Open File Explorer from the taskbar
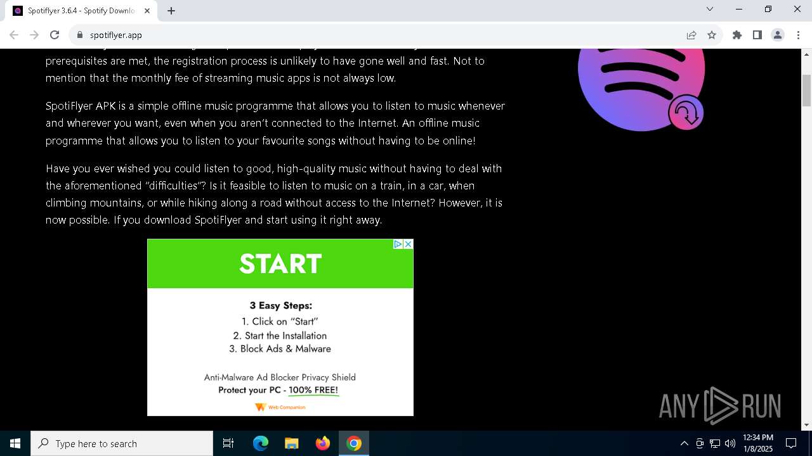 [x=291, y=443]
